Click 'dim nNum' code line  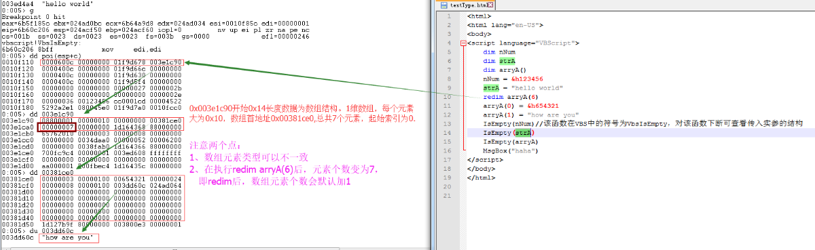(x=499, y=51)
